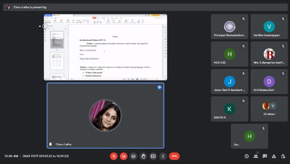Screen dimensions: 290x164
Task: Click muted mic icon on Principal Dhanalakshmi tile
Action: click(244, 19)
